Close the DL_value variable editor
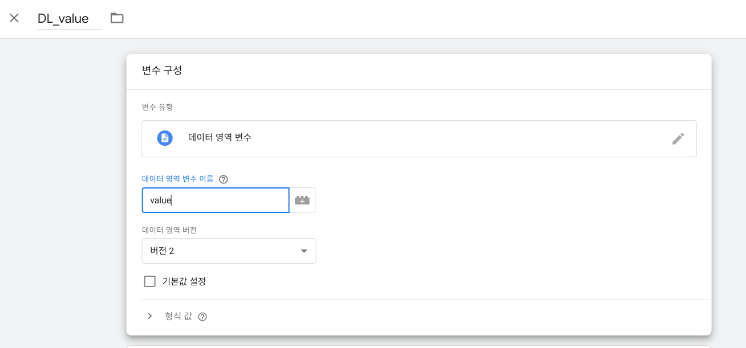The image size is (746, 348). 14,18
